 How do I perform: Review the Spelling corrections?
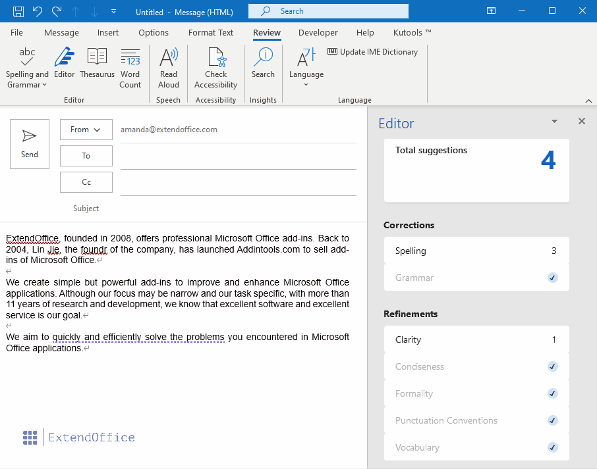pos(476,251)
